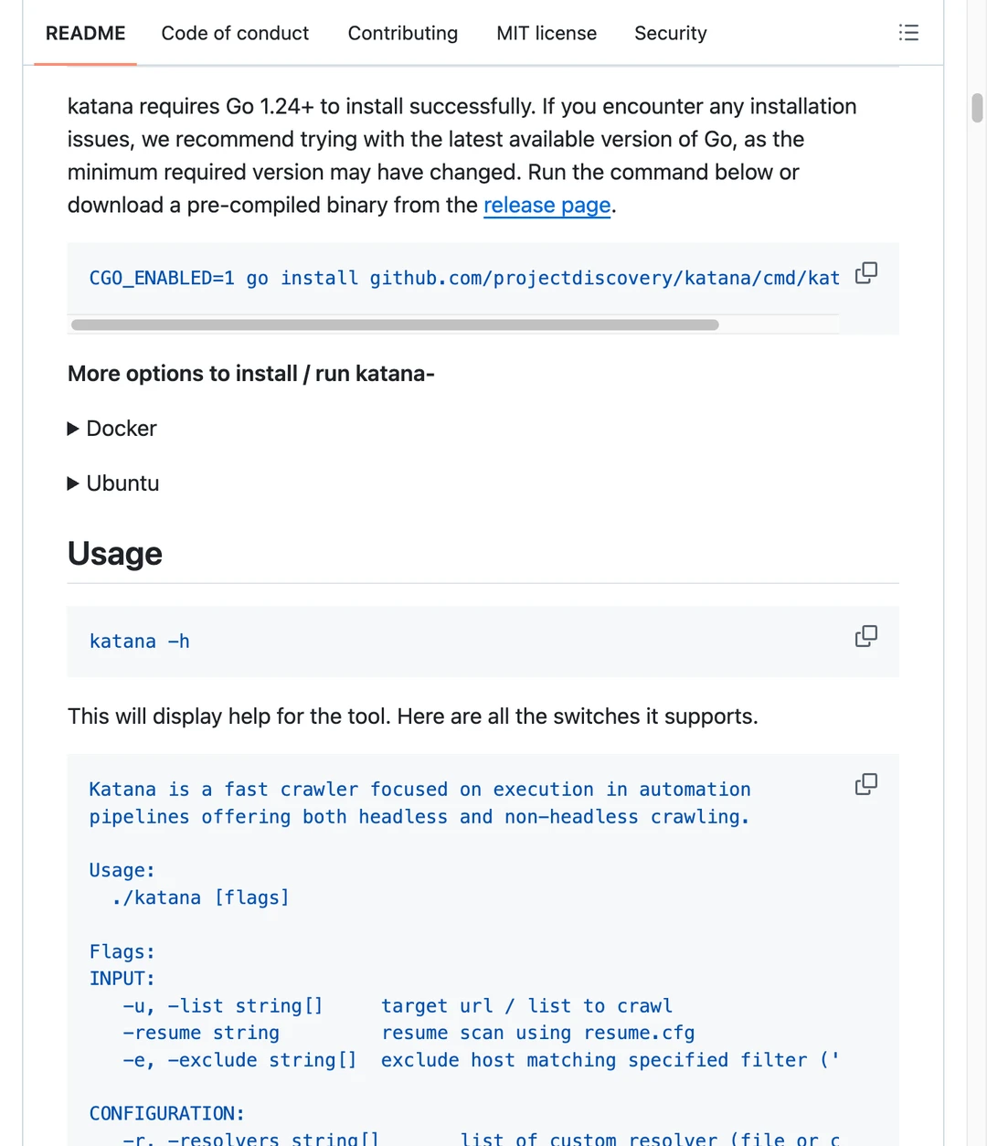Click the Usage section heading
This screenshot has height=1146, width=987.
115,554
